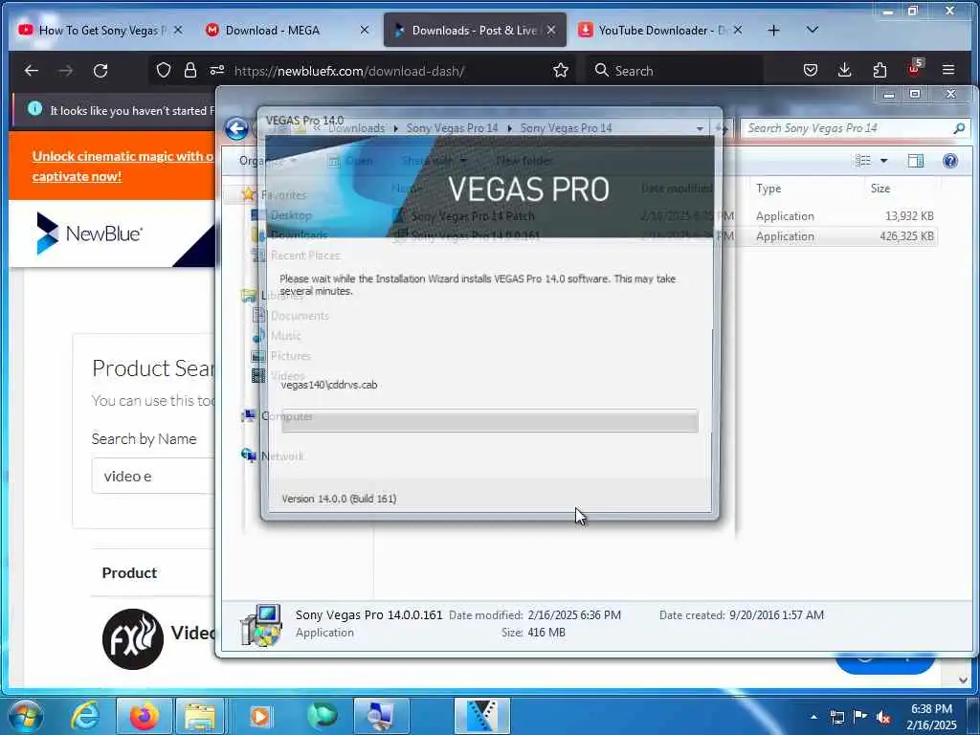The width and height of the screenshot is (980, 735).
Task: Toggle Explorer preview pane icon
Action: pyautogui.click(x=916, y=161)
